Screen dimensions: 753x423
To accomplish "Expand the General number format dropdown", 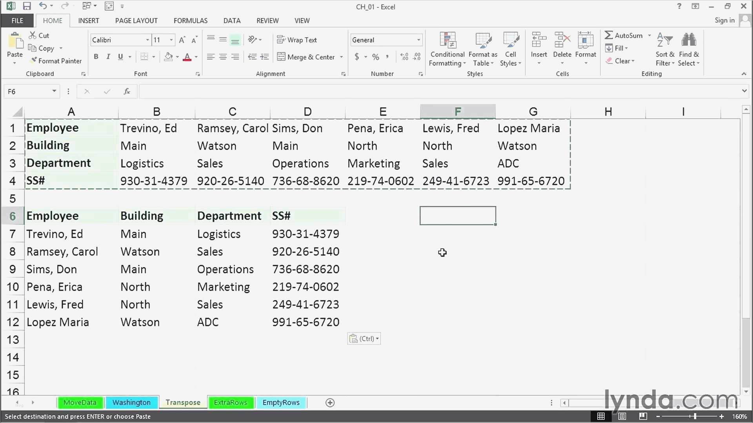I will (418, 40).
